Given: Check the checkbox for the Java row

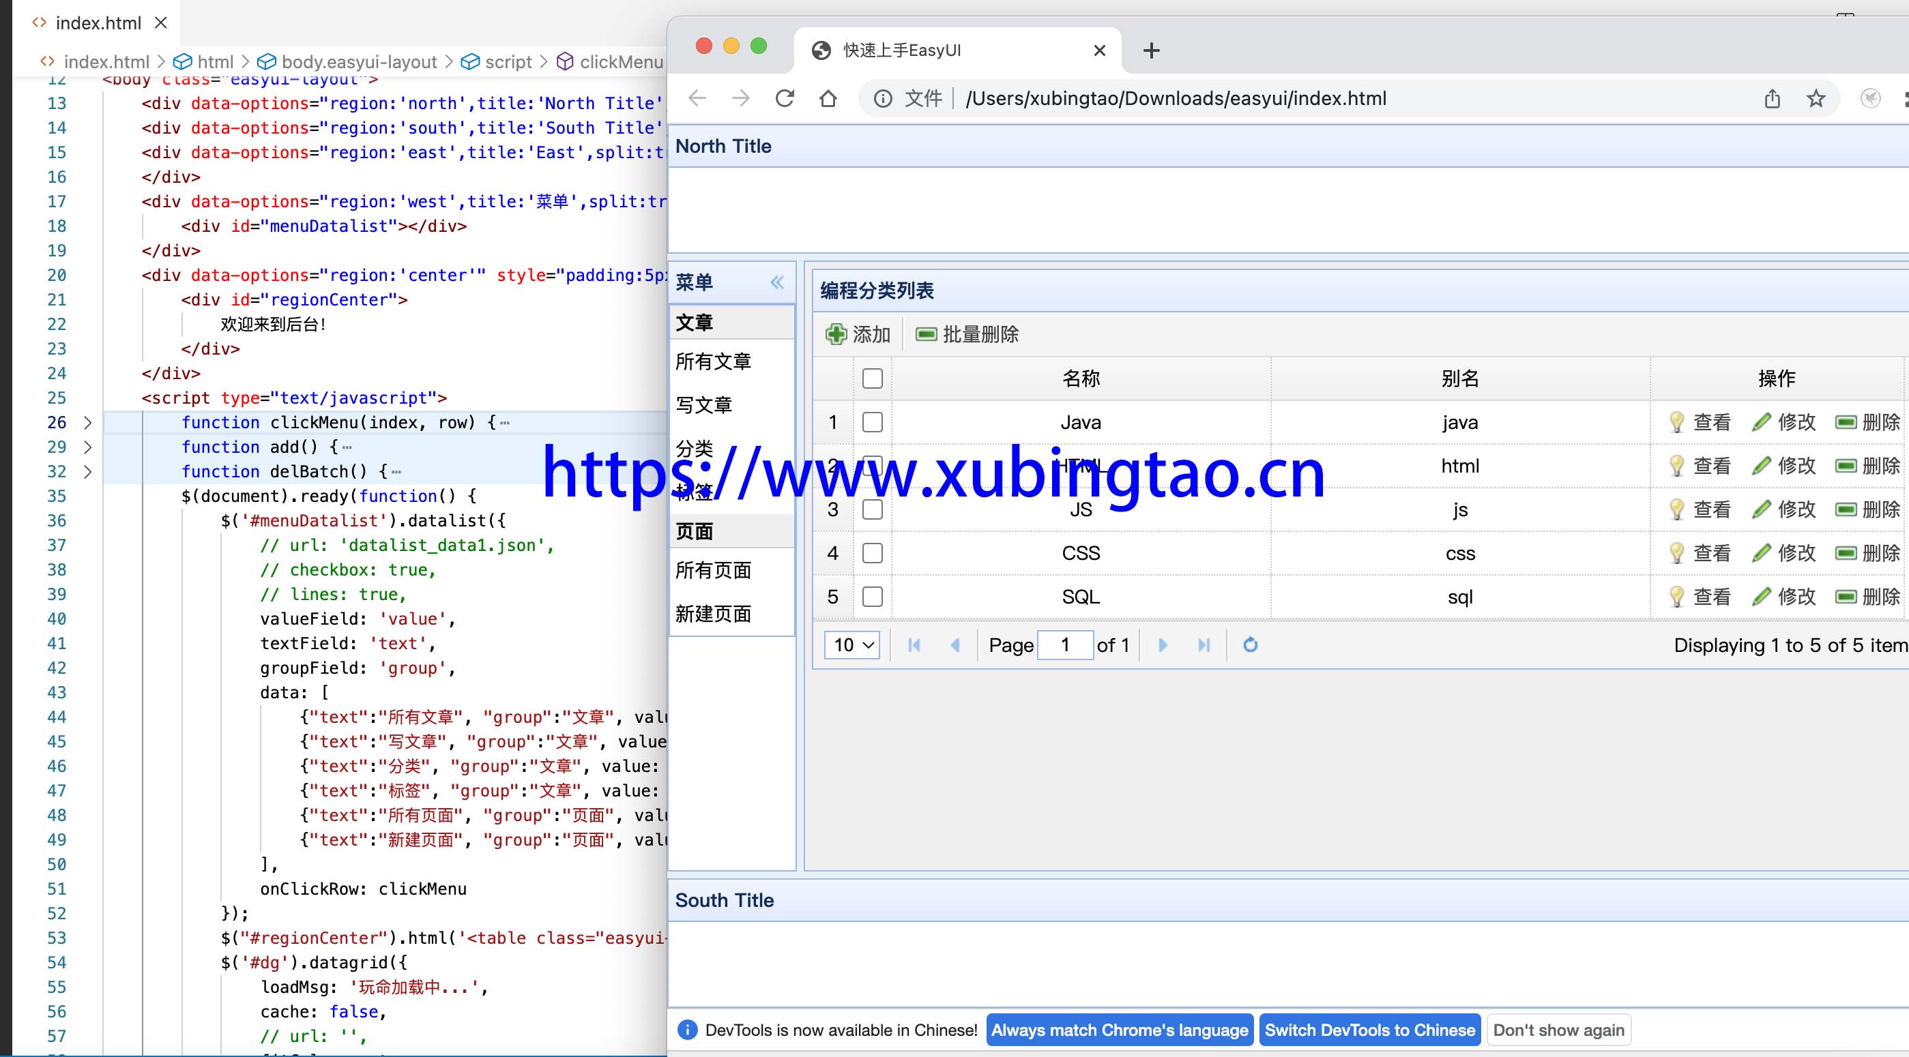Looking at the screenshot, I should 872,422.
